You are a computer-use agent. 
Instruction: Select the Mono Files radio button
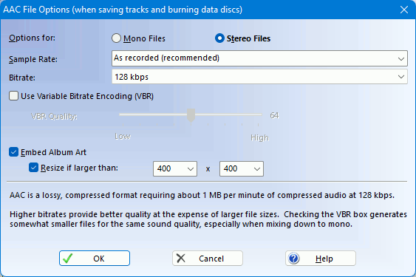[116, 38]
